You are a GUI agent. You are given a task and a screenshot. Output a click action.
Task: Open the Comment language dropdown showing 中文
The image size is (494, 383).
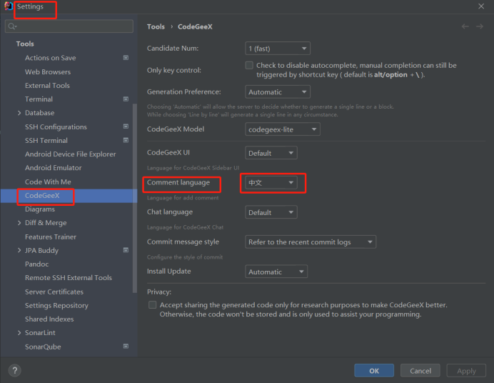271,182
